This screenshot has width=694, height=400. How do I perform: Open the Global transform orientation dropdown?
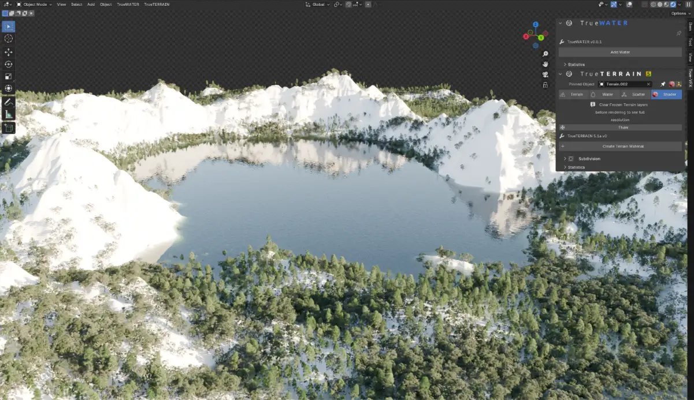click(318, 4)
